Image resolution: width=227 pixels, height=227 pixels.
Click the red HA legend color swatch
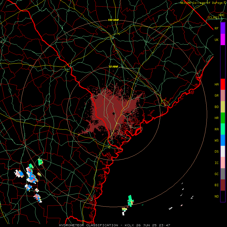tap(223, 84)
